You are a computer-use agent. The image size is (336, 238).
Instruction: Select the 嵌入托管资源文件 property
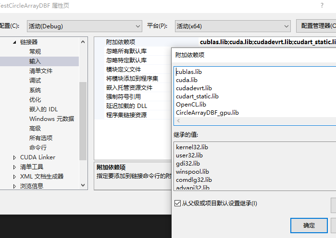pos(129,88)
